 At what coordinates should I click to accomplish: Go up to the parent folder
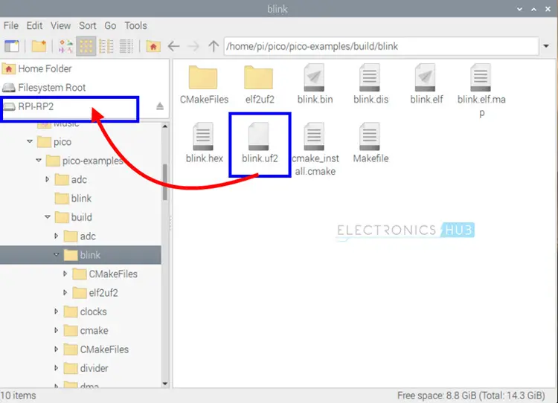[214, 46]
